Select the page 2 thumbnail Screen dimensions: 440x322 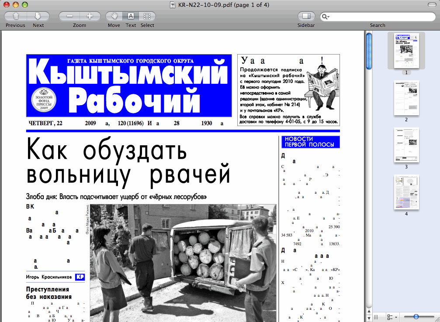point(406,98)
